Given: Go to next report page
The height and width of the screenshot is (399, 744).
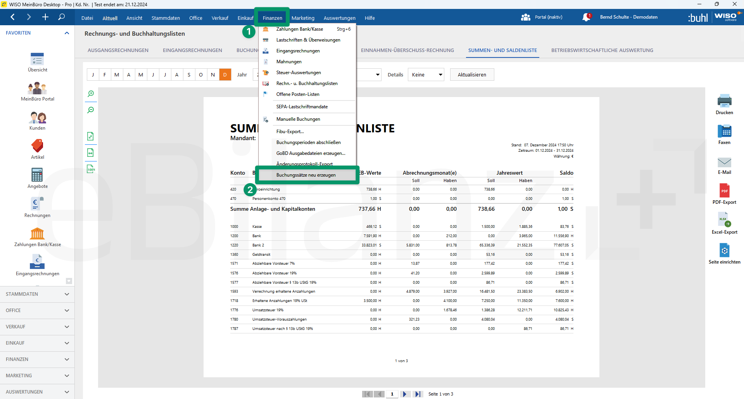Looking at the screenshot, I should 405,394.
